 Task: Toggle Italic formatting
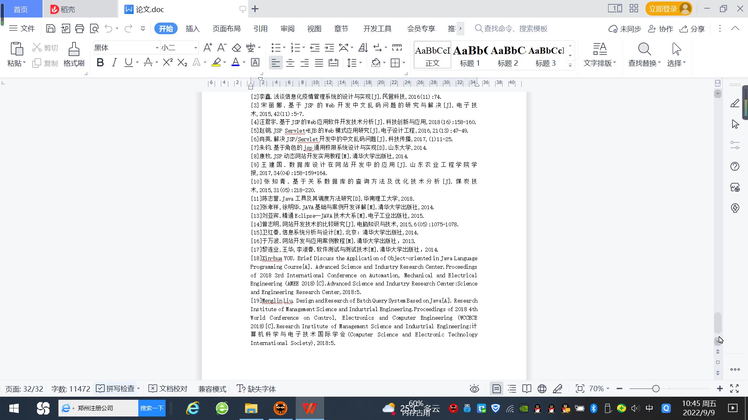[x=114, y=62]
